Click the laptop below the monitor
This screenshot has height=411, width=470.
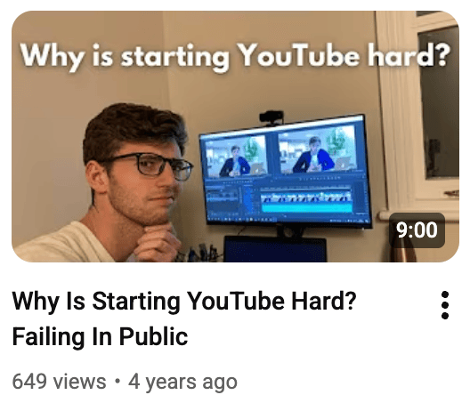click(x=275, y=249)
